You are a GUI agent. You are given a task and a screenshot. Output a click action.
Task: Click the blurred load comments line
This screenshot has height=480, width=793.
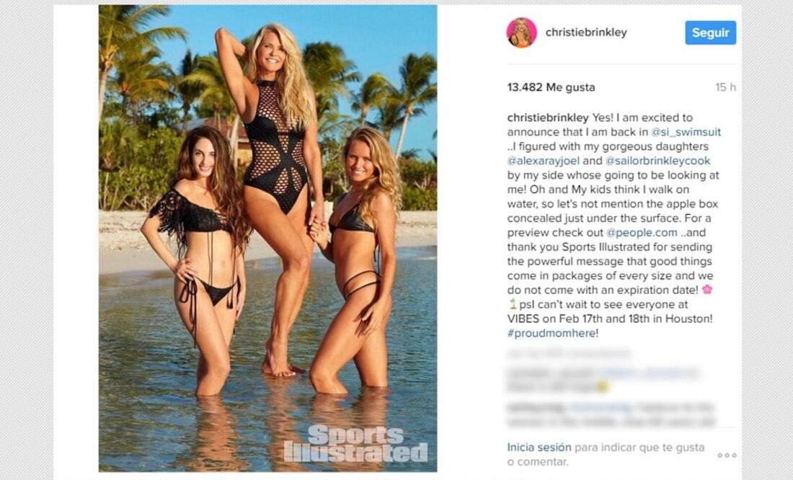tap(570, 352)
